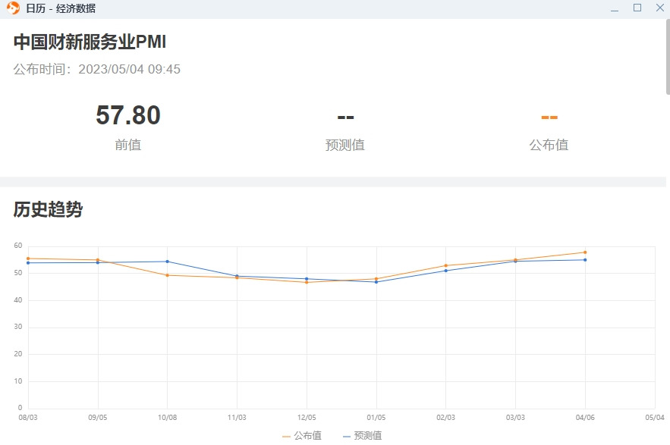Click the window title 日历 - 经济数据
This screenshot has height=445, width=670.
click(61, 8)
